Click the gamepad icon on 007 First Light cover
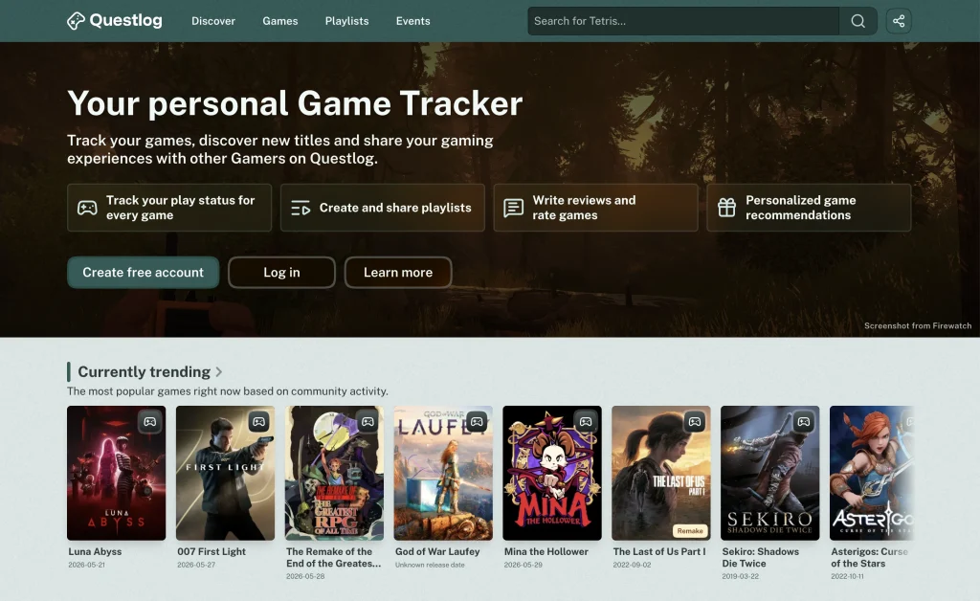The width and height of the screenshot is (980, 601). coord(258,422)
